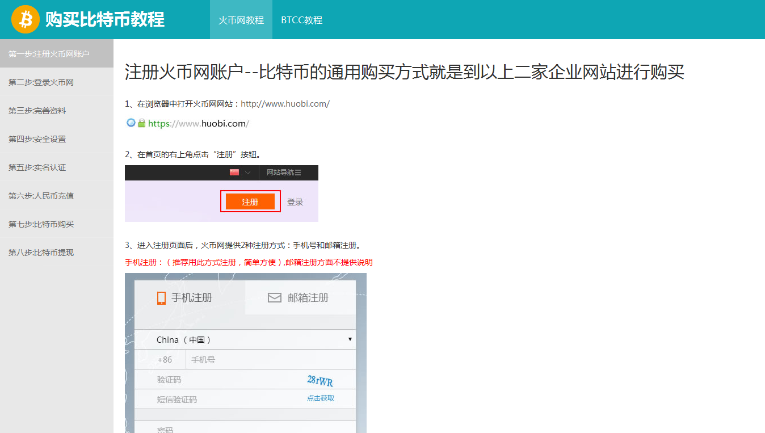Image resolution: width=765 pixels, height=433 pixels.
Task: Expand the language arrow beside the flag
Action: [248, 173]
